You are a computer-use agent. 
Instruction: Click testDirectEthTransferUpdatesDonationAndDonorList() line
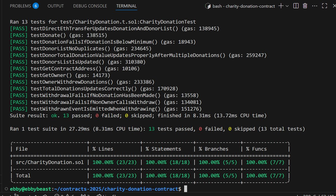click(115, 29)
